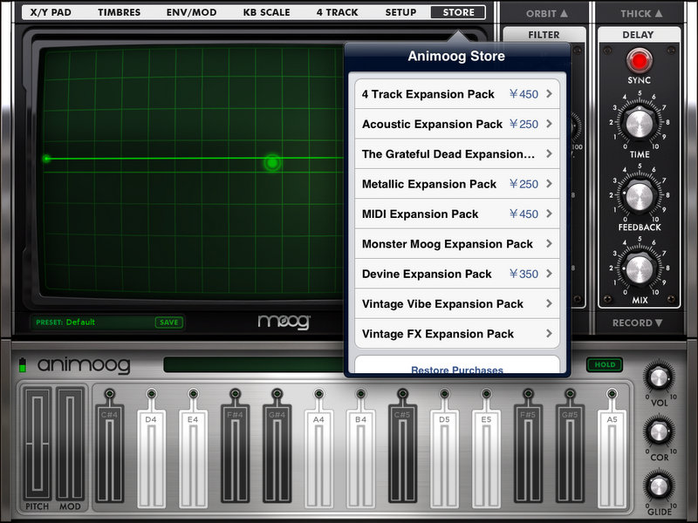The width and height of the screenshot is (698, 523).
Task: Click the Delay FEEDBACK knob
Action: 639,197
